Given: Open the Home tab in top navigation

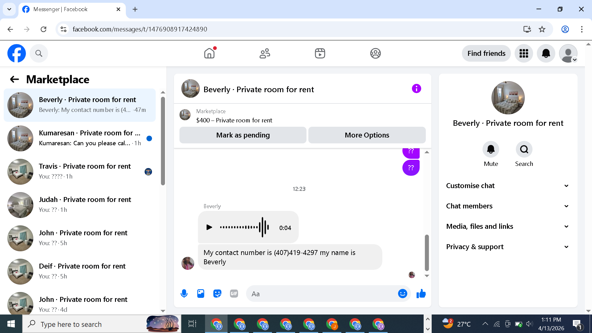Looking at the screenshot, I should click(209, 53).
